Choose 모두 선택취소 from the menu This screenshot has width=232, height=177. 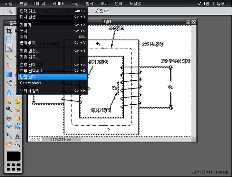coord(53,71)
